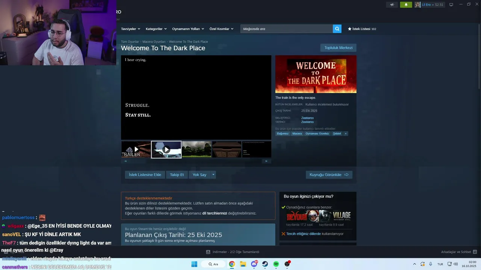Image resolution: width=481 pixels, height=270 pixels.
Task: Switch the TUR keyboard language
Action: [x=440, y=264]
